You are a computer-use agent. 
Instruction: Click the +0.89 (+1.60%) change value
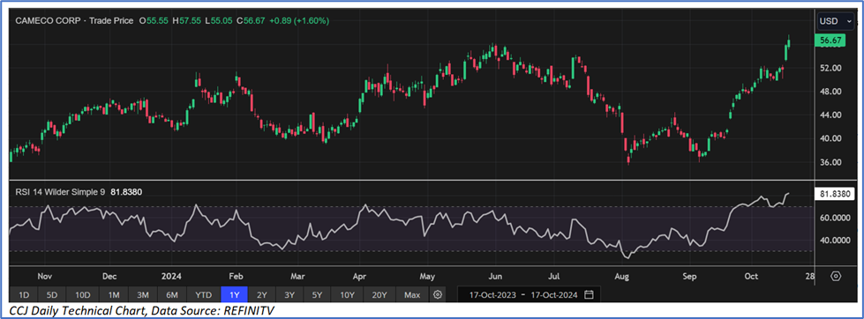(x=300, y=21)
